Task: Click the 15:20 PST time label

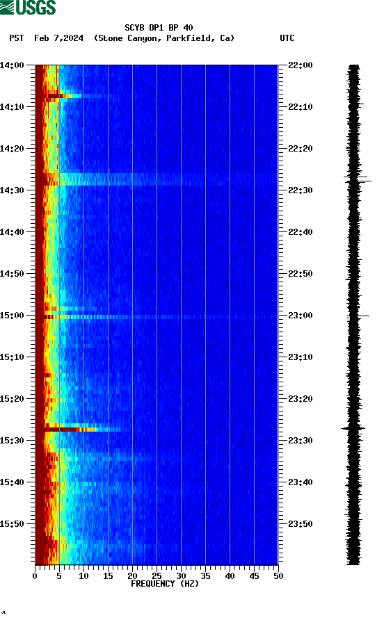Action: (13, 398)
